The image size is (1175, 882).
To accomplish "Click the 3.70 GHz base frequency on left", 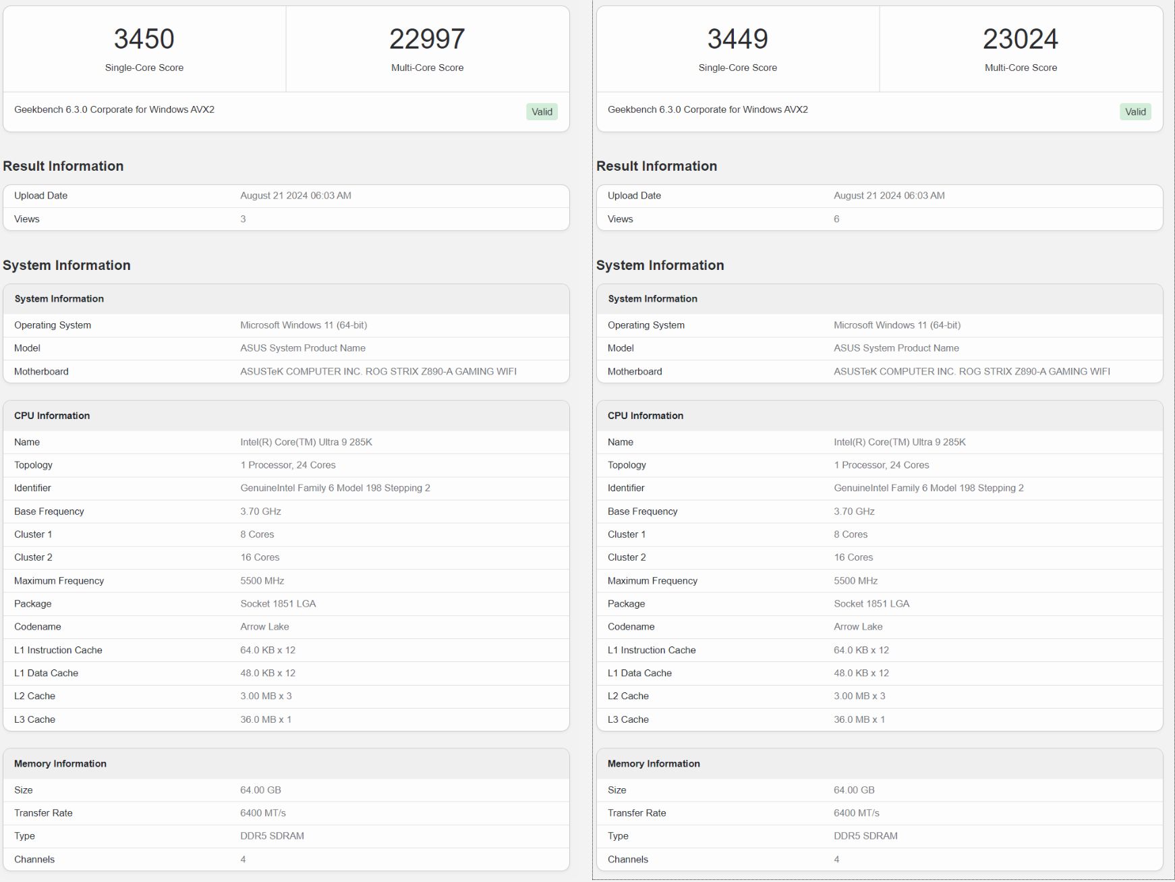I will [260, 512].
